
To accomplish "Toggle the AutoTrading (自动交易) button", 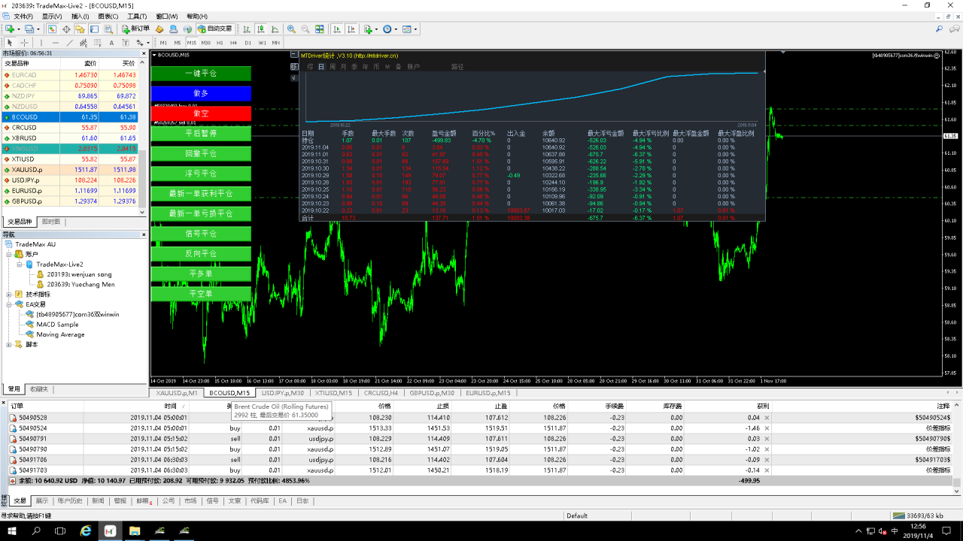I will (214, 29).
